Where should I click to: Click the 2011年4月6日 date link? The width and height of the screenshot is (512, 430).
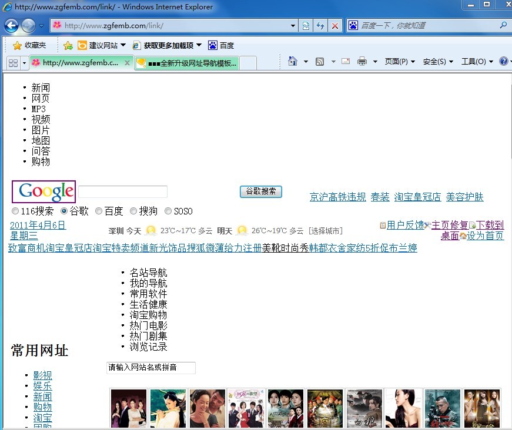[38, 225]
